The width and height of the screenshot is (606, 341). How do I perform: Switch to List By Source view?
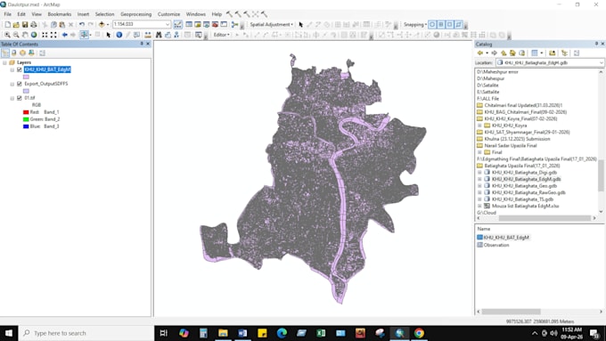pyautogui.click(x=14, y=53)
